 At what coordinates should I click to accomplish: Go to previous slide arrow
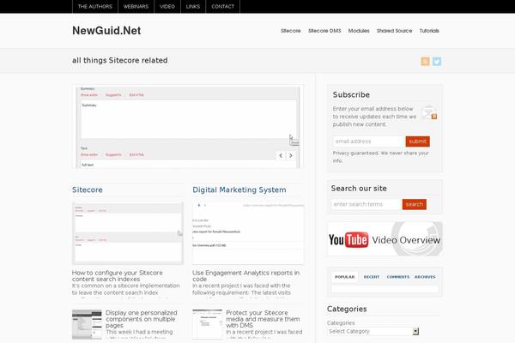(281, 155)
